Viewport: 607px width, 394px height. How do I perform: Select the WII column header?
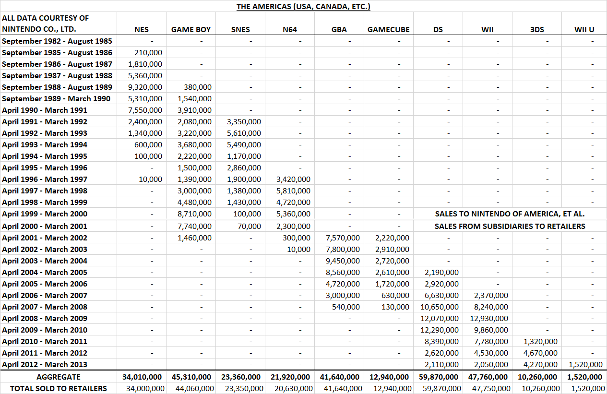click(x=488, y=29)
